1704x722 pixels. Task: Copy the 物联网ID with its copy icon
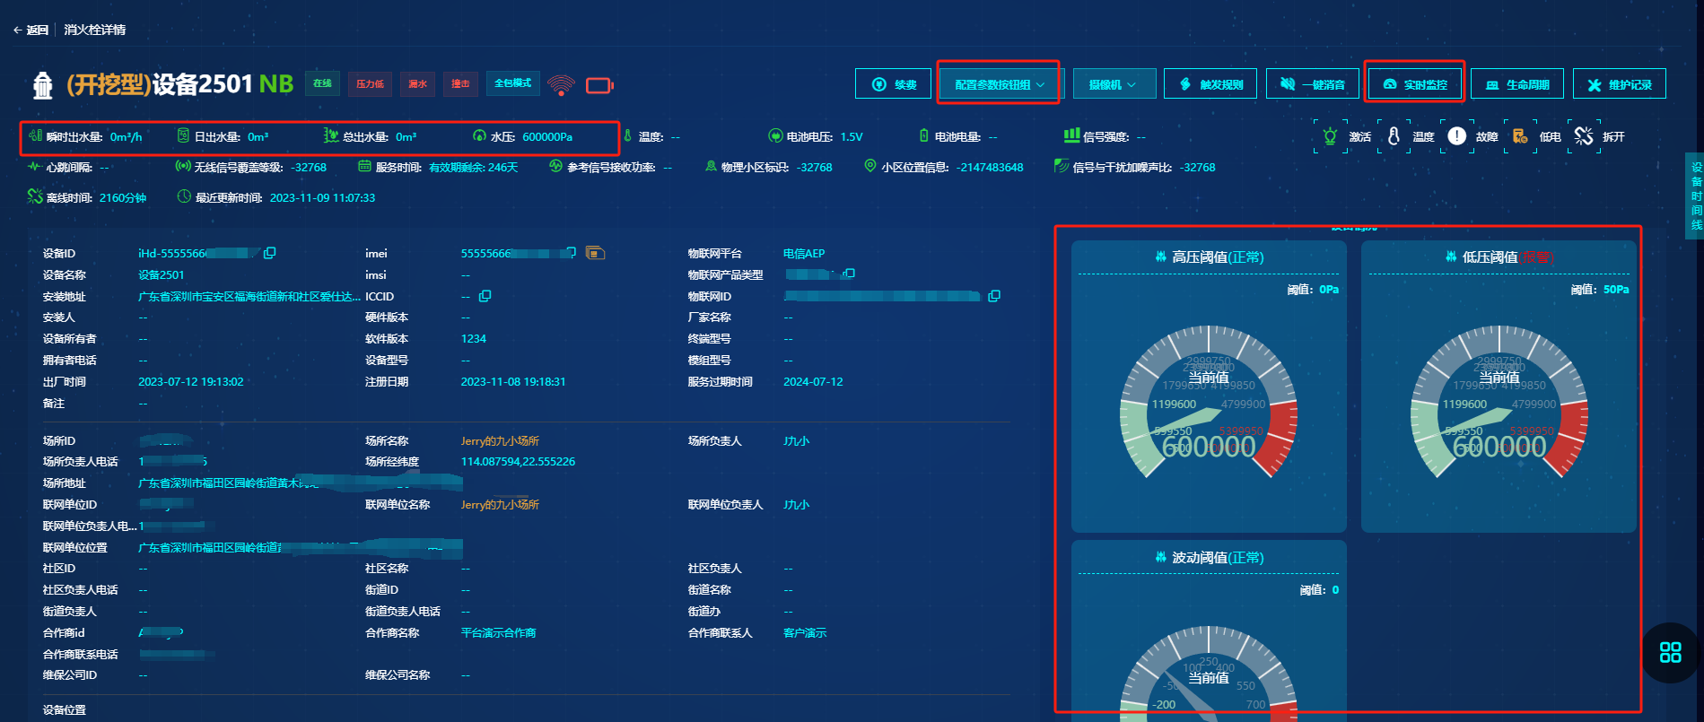(x=994, y=296)
